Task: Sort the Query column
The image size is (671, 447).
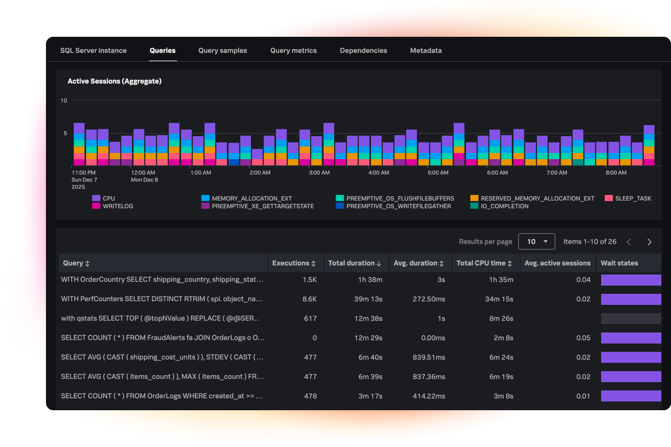Action: (87, 263)
